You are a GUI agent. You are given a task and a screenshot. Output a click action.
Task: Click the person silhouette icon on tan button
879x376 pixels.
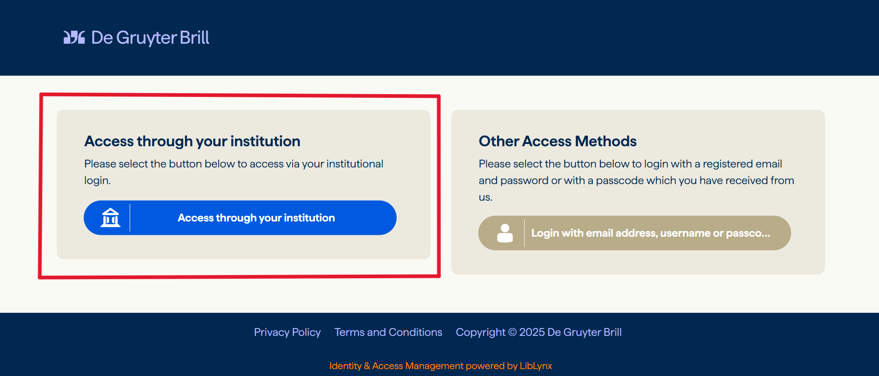[x=505, y=233]
